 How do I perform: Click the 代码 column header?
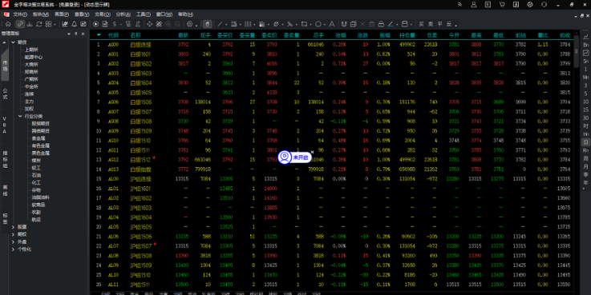(x=113, y=35)
